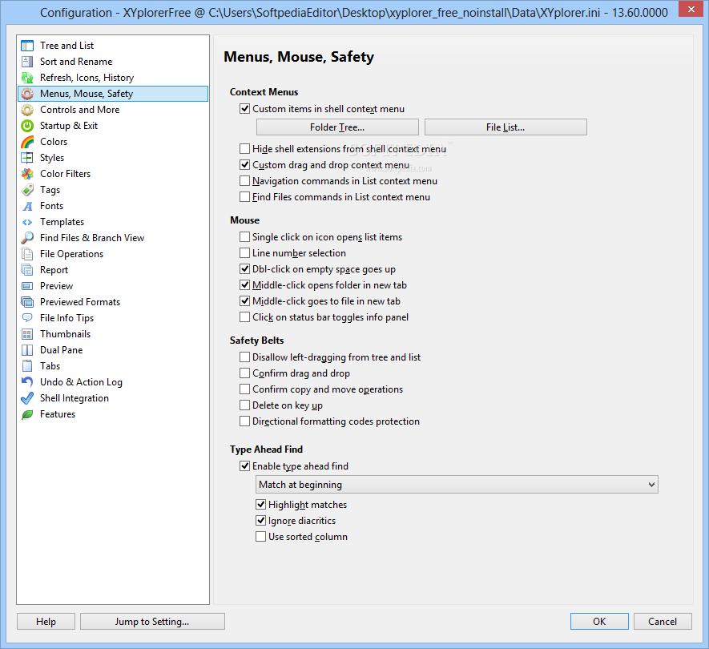Viewport: 709px width, 649px height.
Task: Toggle Middle-click goes to file in new tab
Action: pyautogui.click(x=244, y=300)
